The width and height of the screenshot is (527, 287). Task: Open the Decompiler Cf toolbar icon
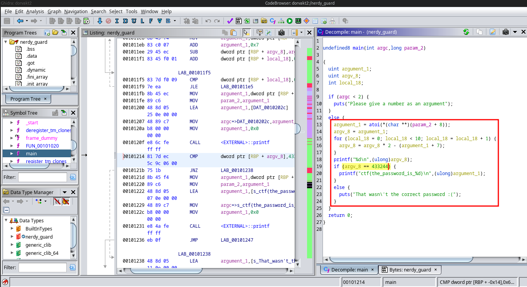[273, 21]
